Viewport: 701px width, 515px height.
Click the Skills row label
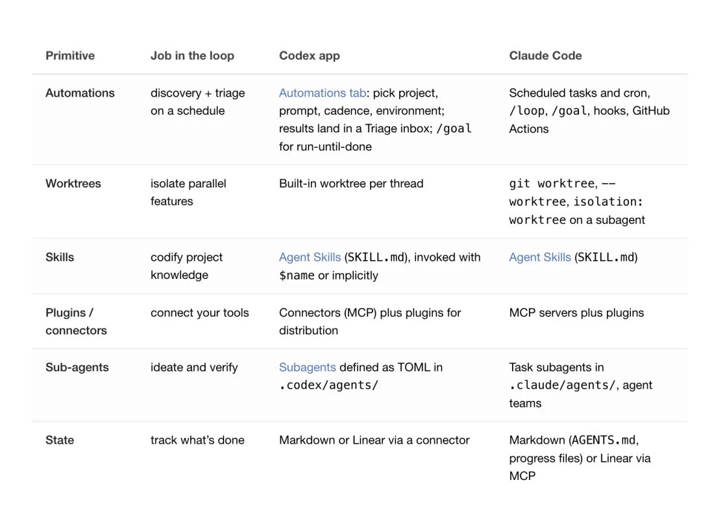click(60, 257)
